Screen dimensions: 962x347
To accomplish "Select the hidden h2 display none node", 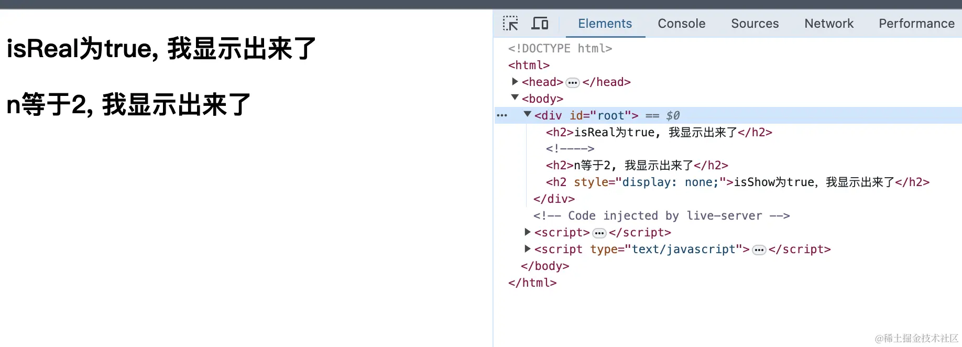I will click(x=738, y=182).
